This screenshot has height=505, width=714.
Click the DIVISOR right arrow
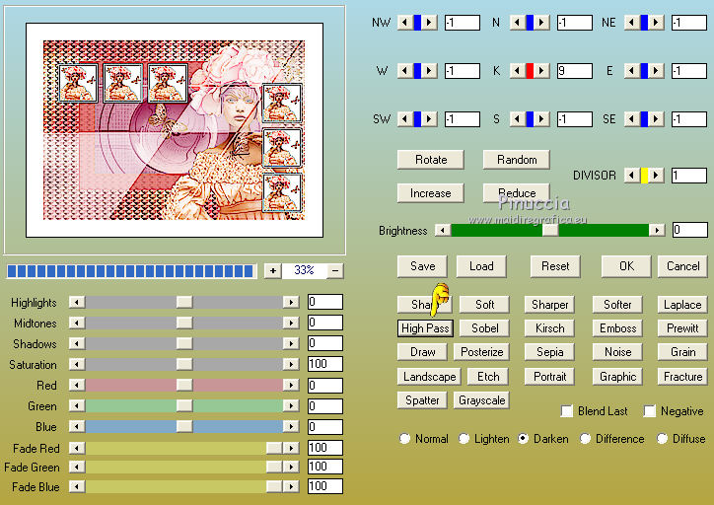pyautogui.click(x=656, y=176)
